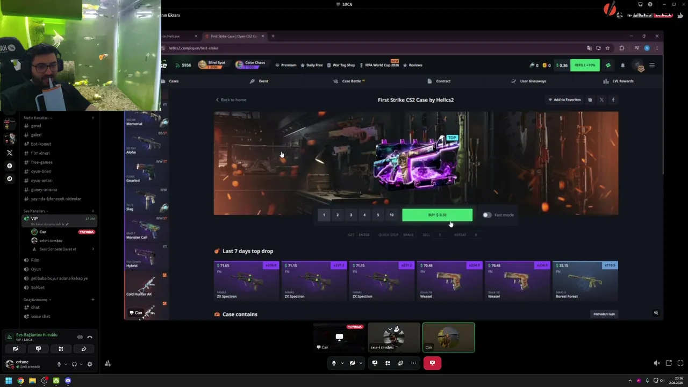Viewport: 688px width, 387px height.
Task: Open Discord from the taskbar
Action: (x=68, y=381)
